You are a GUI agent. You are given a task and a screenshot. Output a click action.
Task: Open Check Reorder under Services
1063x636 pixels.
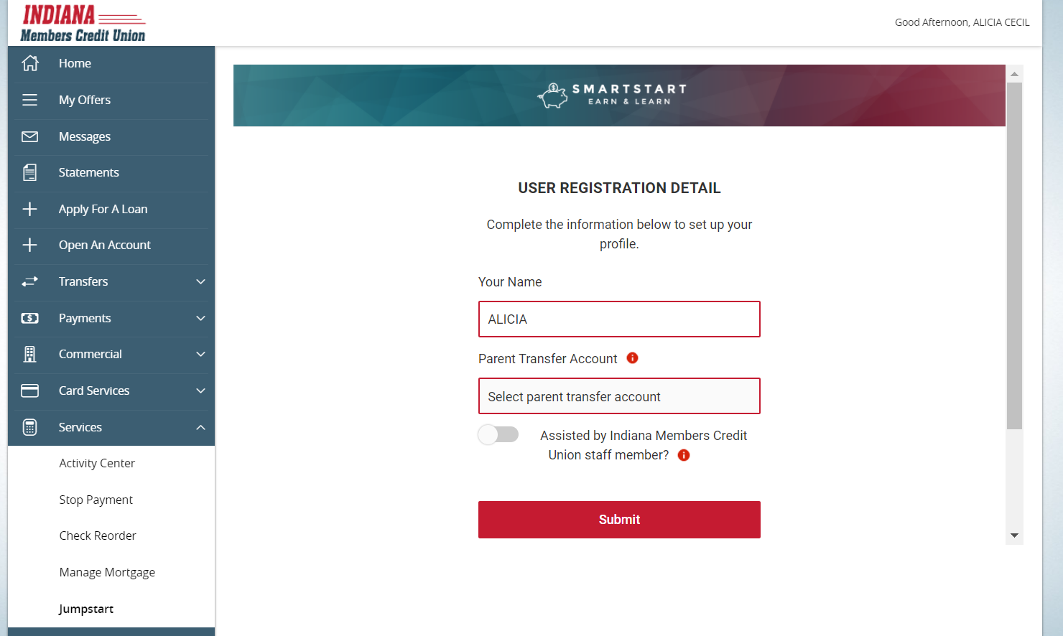pos(98,536)
